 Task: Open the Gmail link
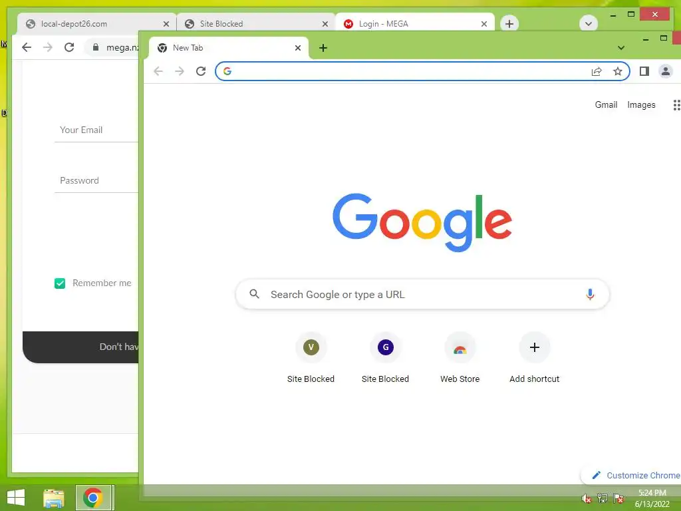point(606,104)
